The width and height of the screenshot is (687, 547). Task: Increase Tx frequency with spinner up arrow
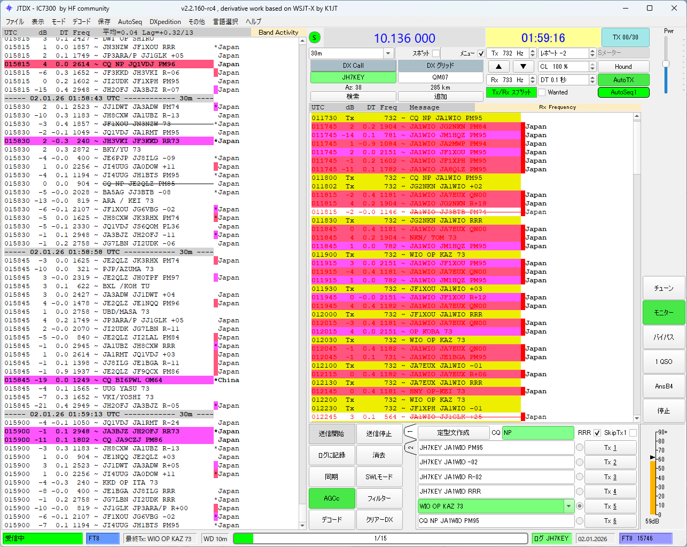pos(533,51)
